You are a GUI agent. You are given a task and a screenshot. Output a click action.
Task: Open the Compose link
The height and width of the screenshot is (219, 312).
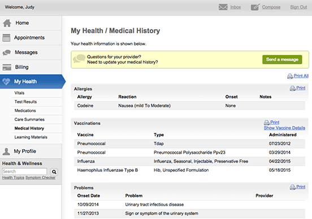pyautogui.click(x=271, y=7)
